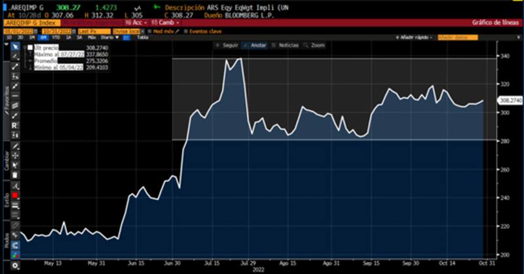The image size is (524, 274).
Task: Activate the Seguir crosshair tool
Action: coord(227,45)
